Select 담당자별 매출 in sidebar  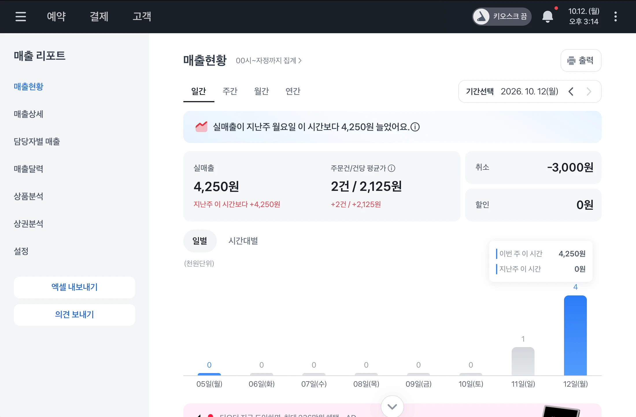click(37, 142)
